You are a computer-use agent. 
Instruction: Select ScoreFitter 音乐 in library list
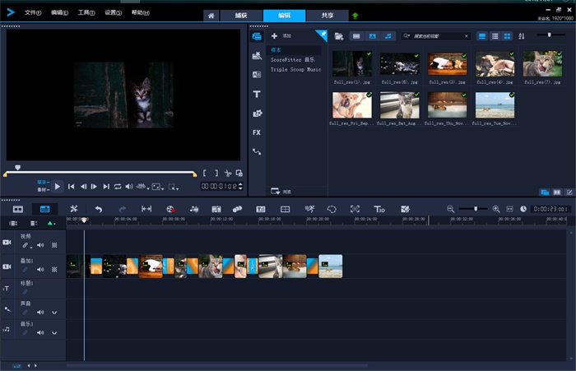pos(292,60)
